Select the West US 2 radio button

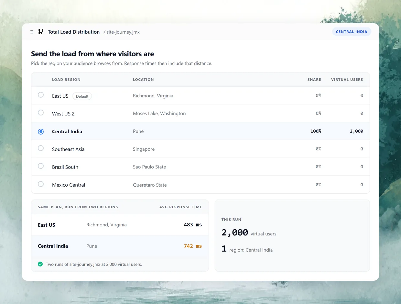coord(41,113)
